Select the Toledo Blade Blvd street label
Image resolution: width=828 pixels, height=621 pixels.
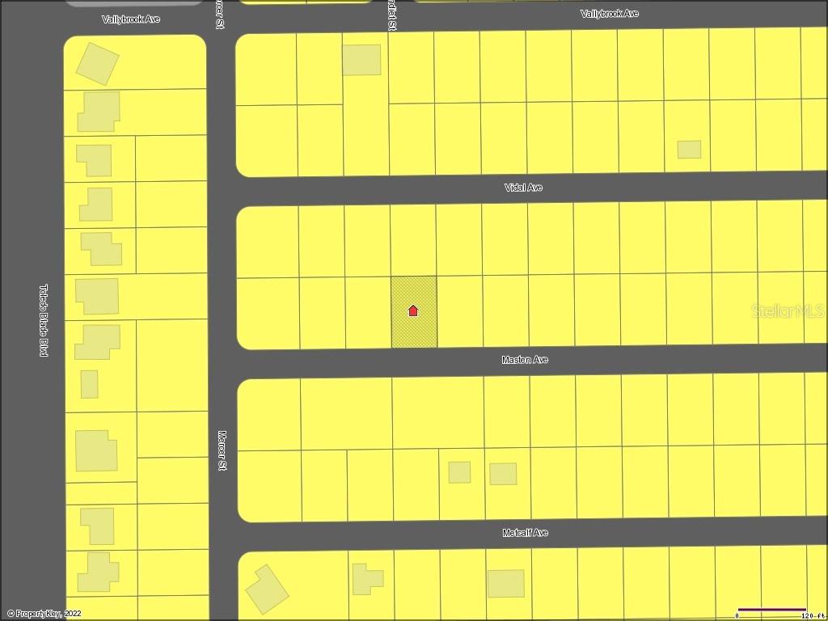(x=44, y=320)
